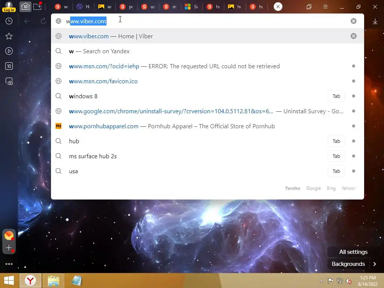
Task: Switch to the Microsoft tab labeled Su
Action: click(x=192, y=7)
